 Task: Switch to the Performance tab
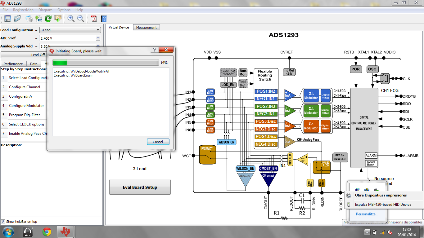(x=13, y=64)
